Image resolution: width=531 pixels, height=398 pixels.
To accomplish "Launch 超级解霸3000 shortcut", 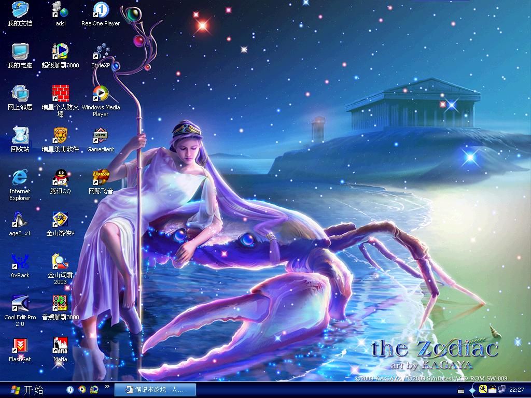I will pyautogui.click(x=60, y=56).
